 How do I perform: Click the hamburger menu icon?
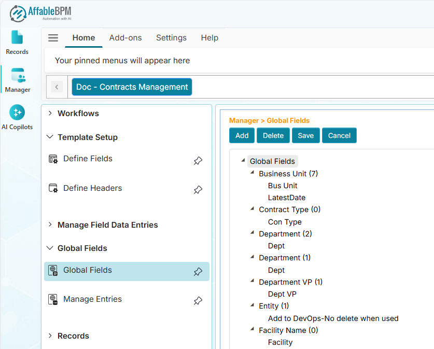pos(53,38)
